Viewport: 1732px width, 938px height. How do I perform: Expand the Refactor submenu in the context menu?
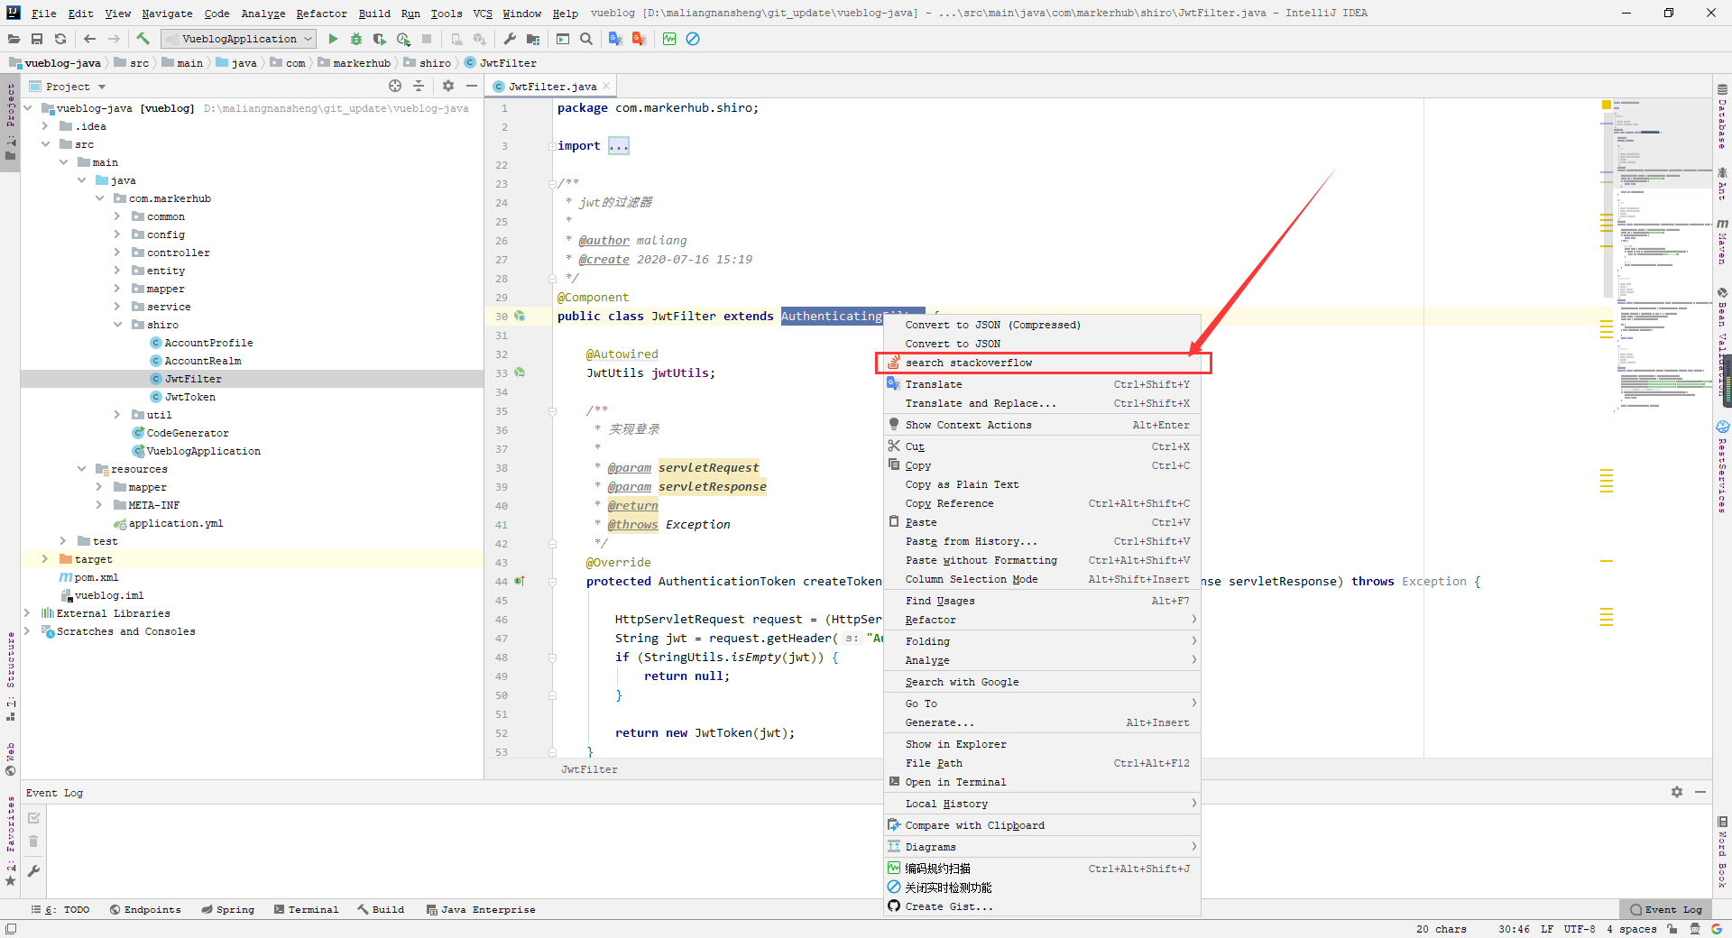coord(1042,620)
